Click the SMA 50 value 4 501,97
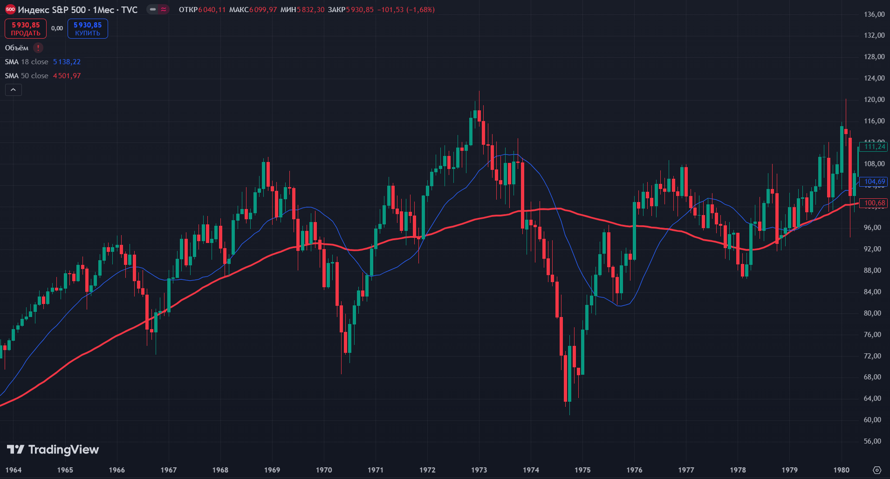This screenshot has height=479, width=890. [67, 76]
